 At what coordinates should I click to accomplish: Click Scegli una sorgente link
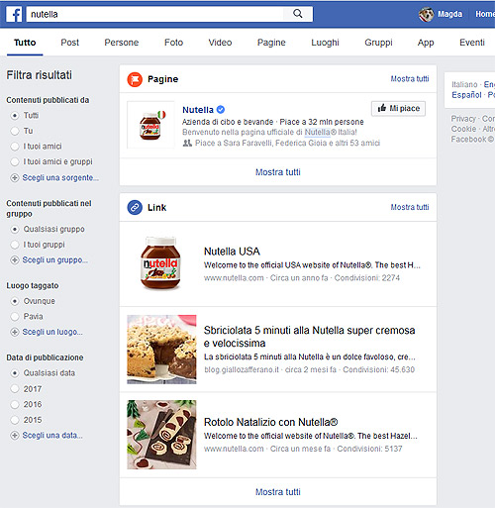point(60,177)
